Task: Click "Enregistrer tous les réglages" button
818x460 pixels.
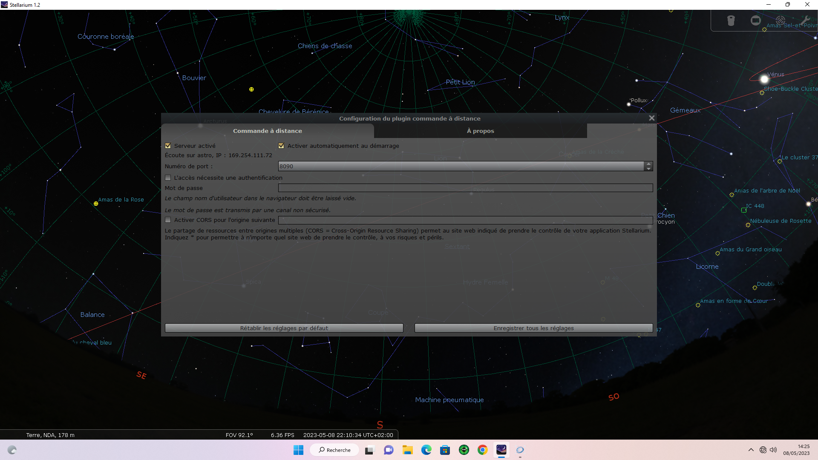Action: (x=533, y=328)
